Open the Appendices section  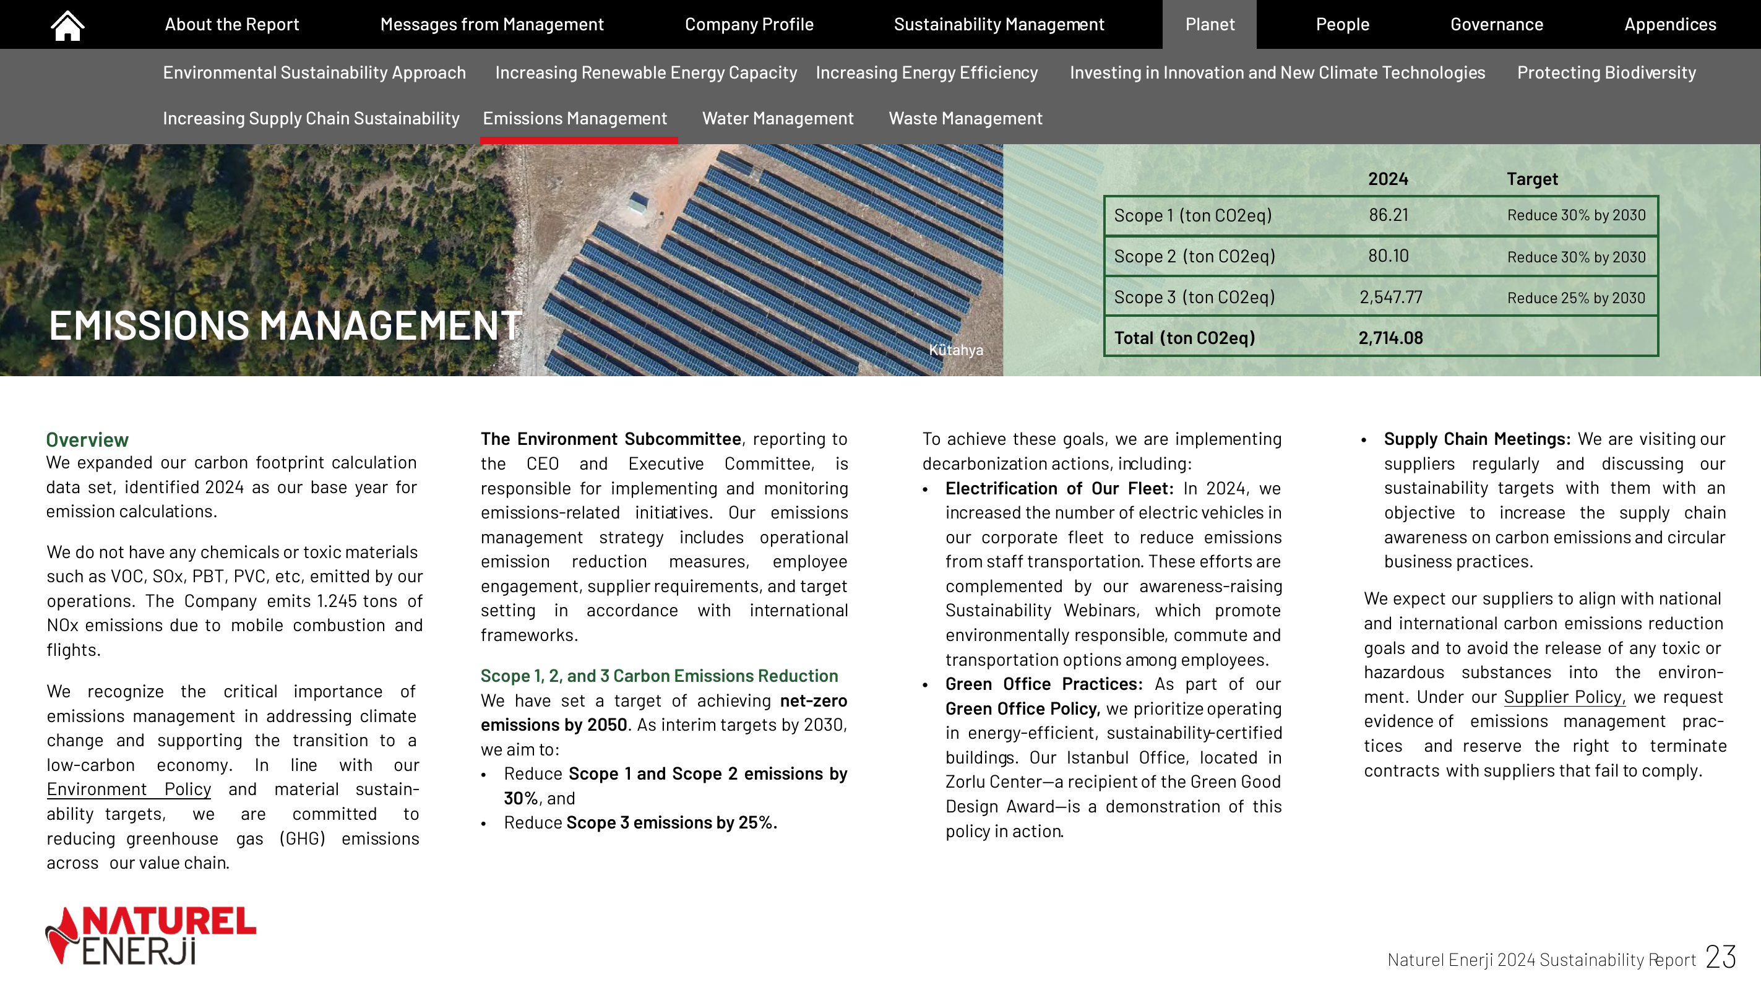(x=1670, y=25)
